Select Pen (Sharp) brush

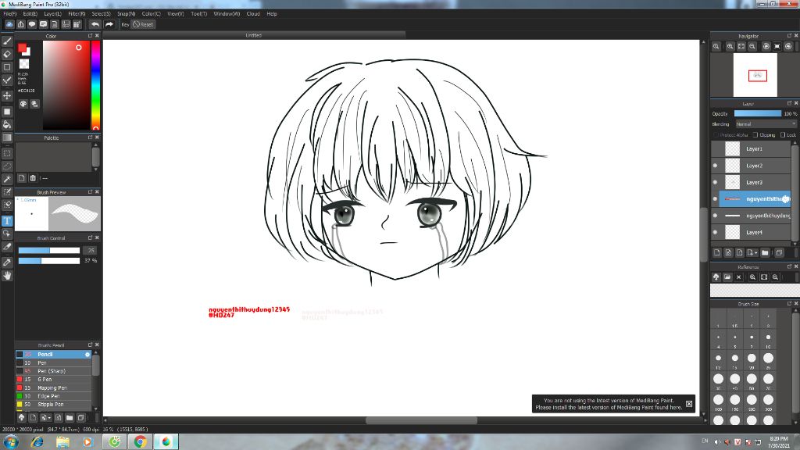click(x=54, y=371)
